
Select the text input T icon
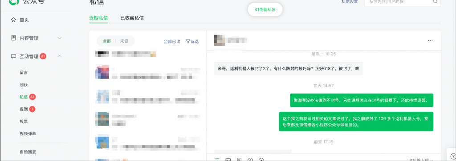coord(217,160)
